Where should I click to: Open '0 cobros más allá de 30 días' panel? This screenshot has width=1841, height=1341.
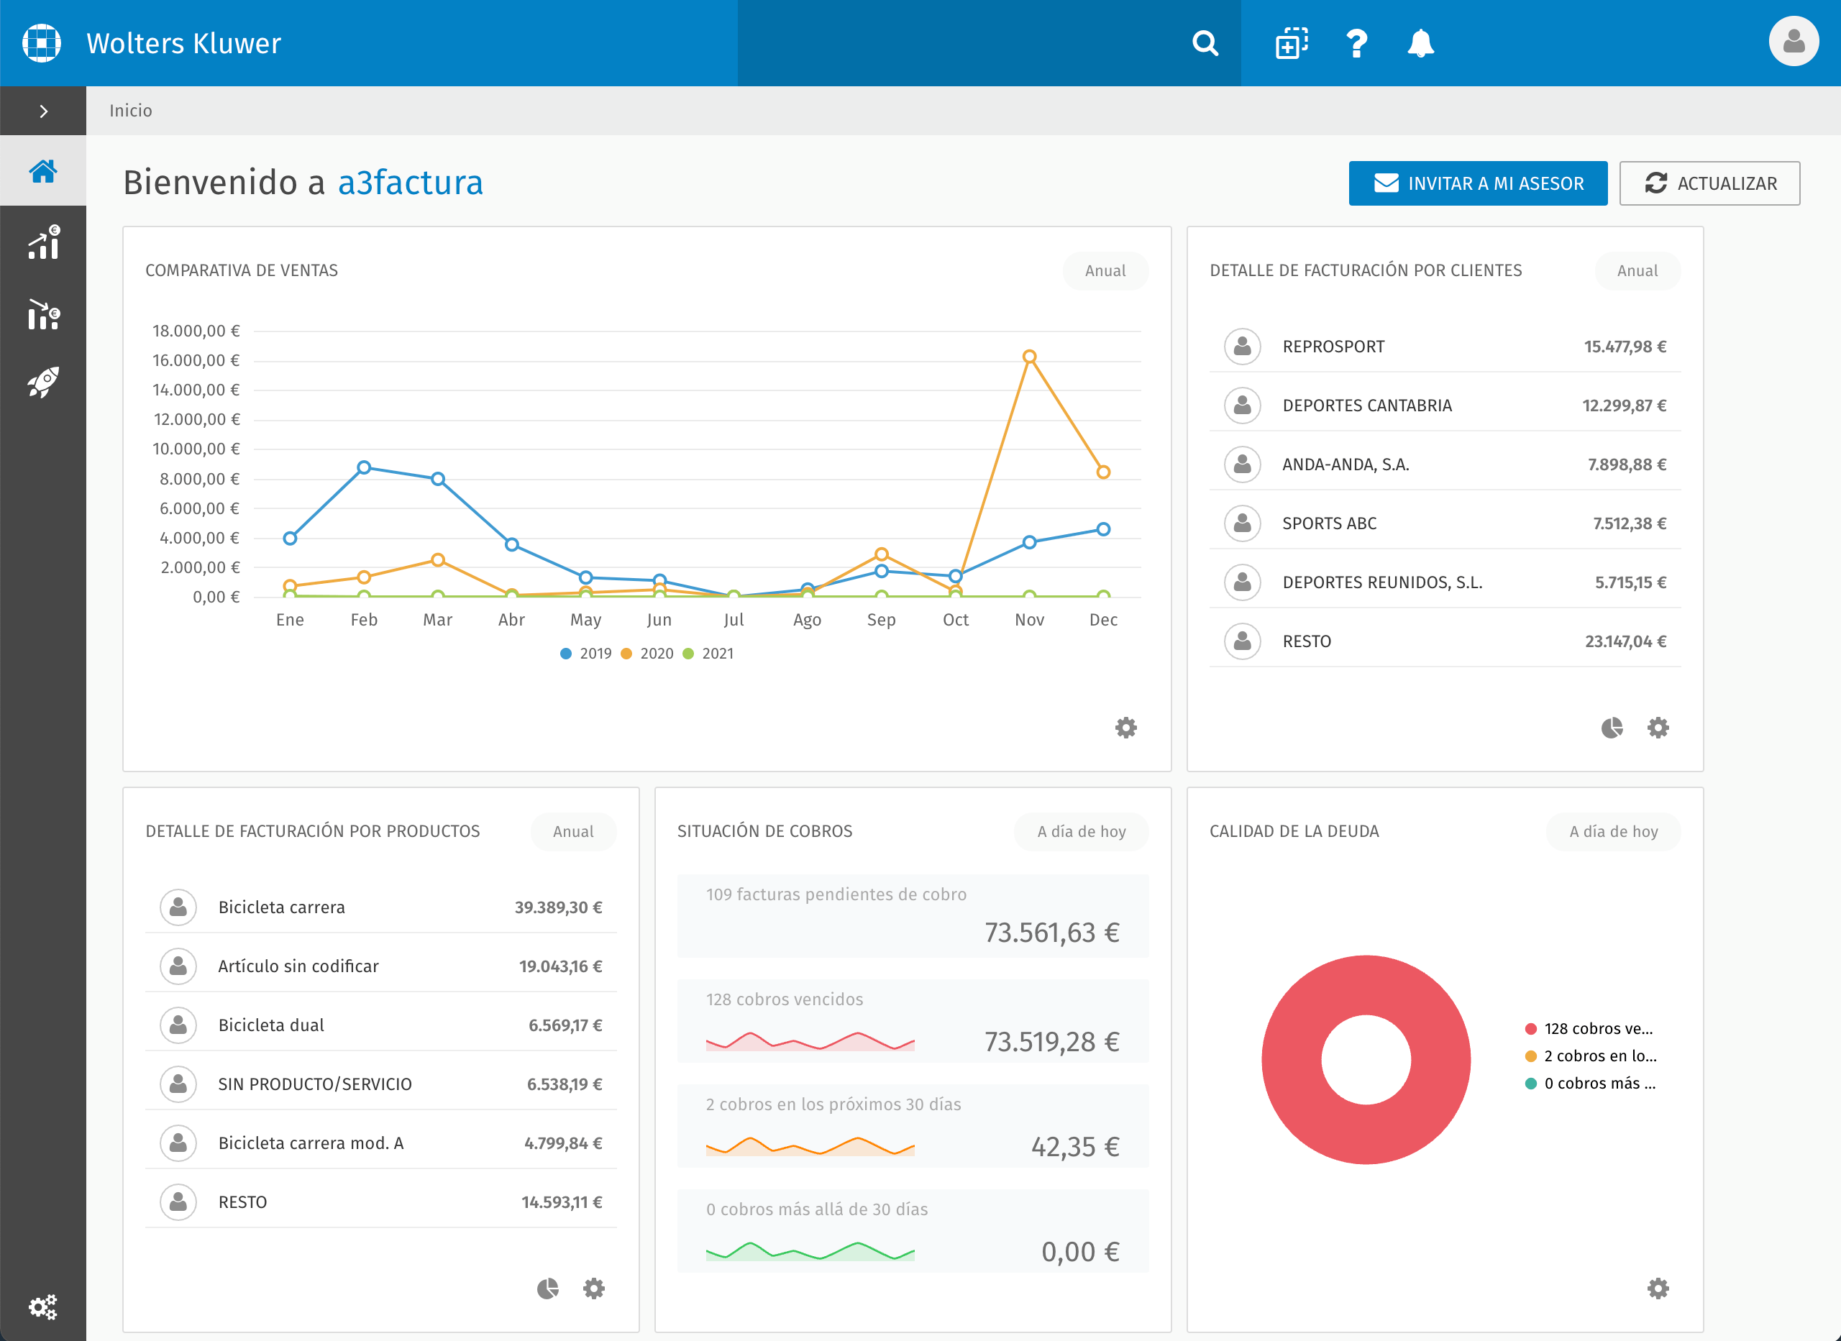point(913,1230)
